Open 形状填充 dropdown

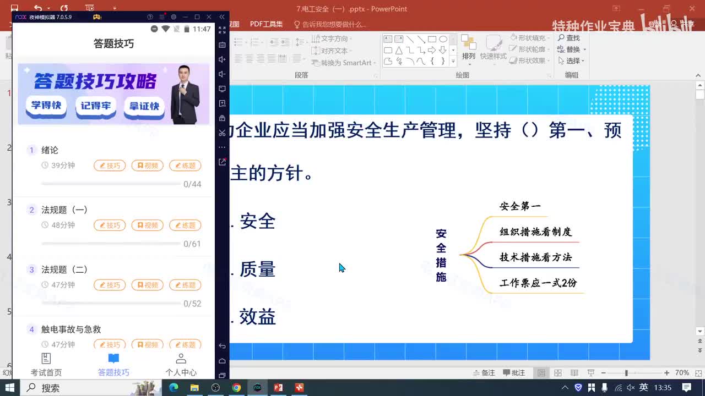pos(530,38)
